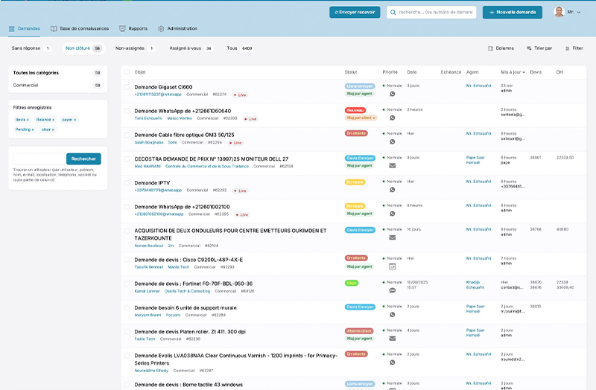Click the Base de connaissances book icon

[54, 29]
